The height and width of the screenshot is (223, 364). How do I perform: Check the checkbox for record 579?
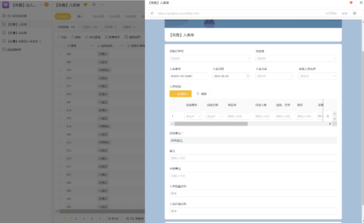(59, 70)
